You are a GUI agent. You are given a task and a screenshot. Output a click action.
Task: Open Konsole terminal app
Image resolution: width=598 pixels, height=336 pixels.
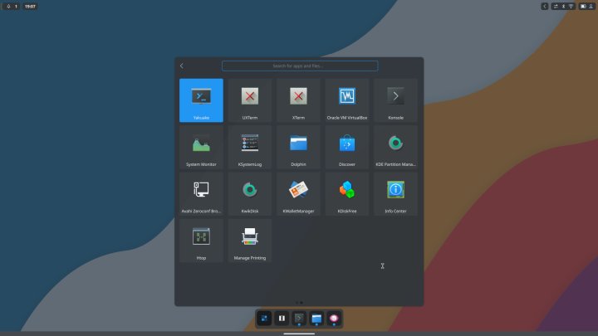(x=395, y=100)
